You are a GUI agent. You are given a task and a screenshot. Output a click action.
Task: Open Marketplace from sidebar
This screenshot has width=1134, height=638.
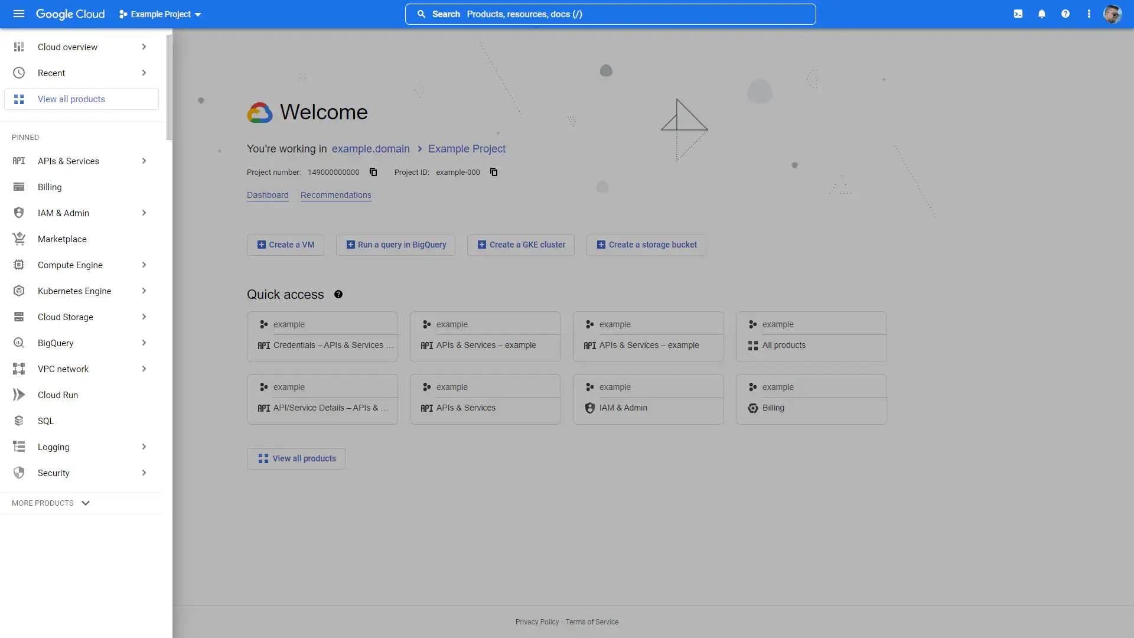coord(82,239)
